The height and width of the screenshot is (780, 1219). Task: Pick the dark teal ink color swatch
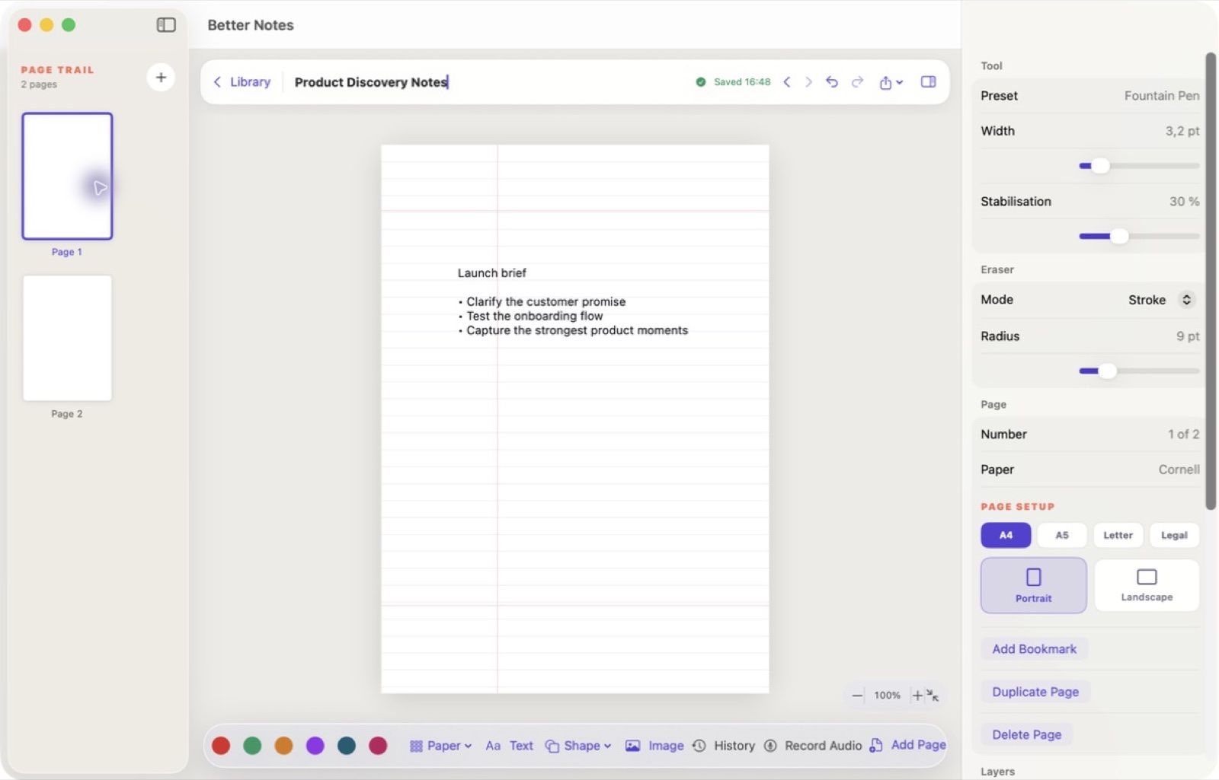click(347, 746)
